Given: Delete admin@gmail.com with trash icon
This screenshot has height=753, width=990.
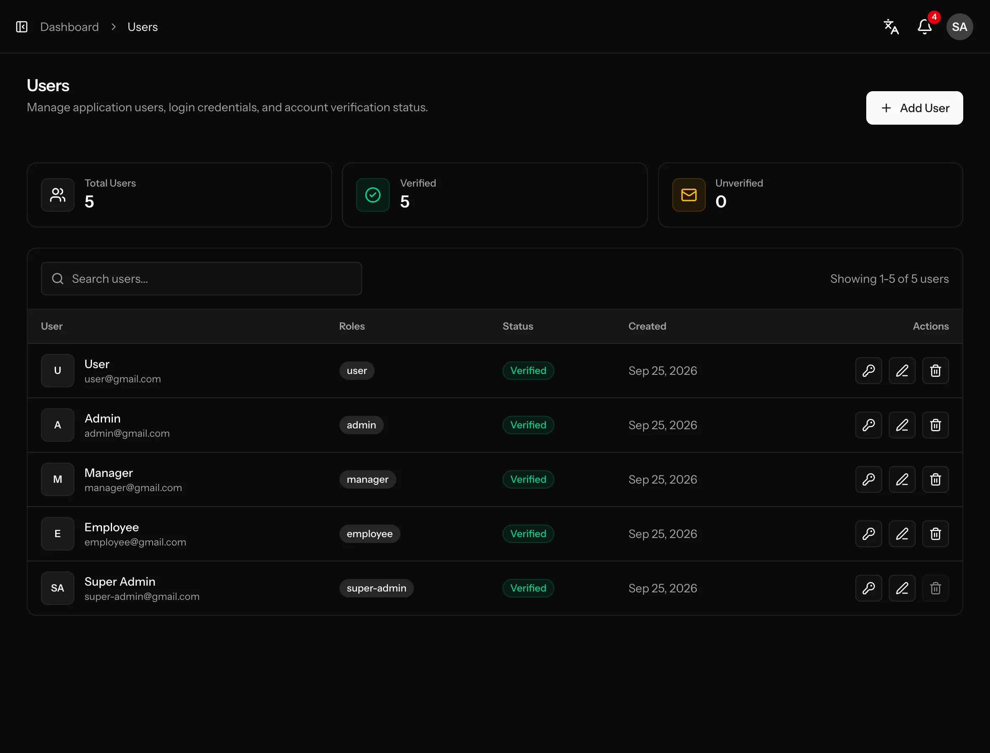Looking at the screenshot, I should click(x=935, y=425).
